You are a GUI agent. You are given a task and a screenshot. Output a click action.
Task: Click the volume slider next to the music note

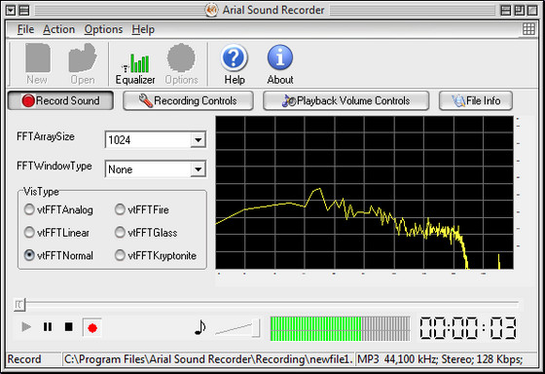pos(237,327)
